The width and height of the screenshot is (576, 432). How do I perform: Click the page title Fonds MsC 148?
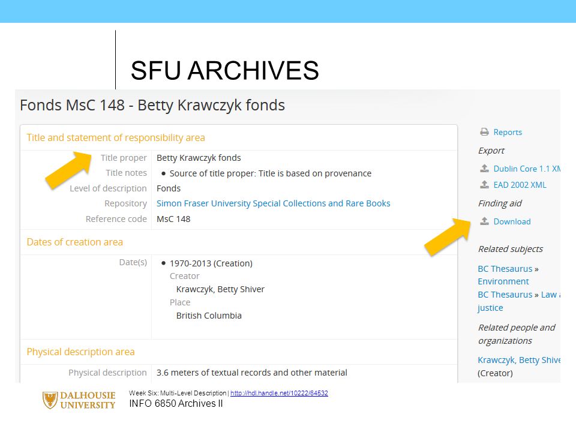pos(152,105)
